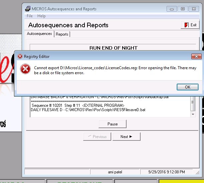Click the 'ami patel' status bar entry
204x183 pixels.
[115, 172]
